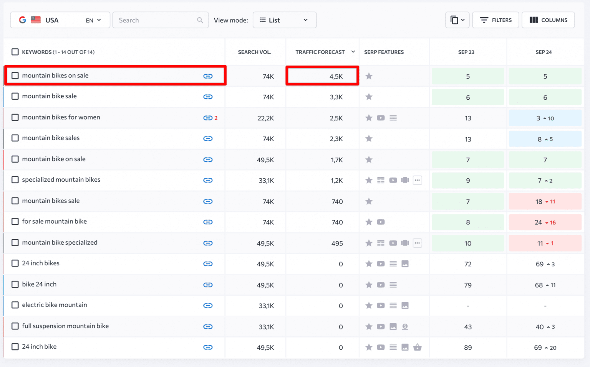The width and height of the screenshot is (590, 367).
Task: Select the 'electric bike mountain' keyword checkbox
Action: (15, 305)
